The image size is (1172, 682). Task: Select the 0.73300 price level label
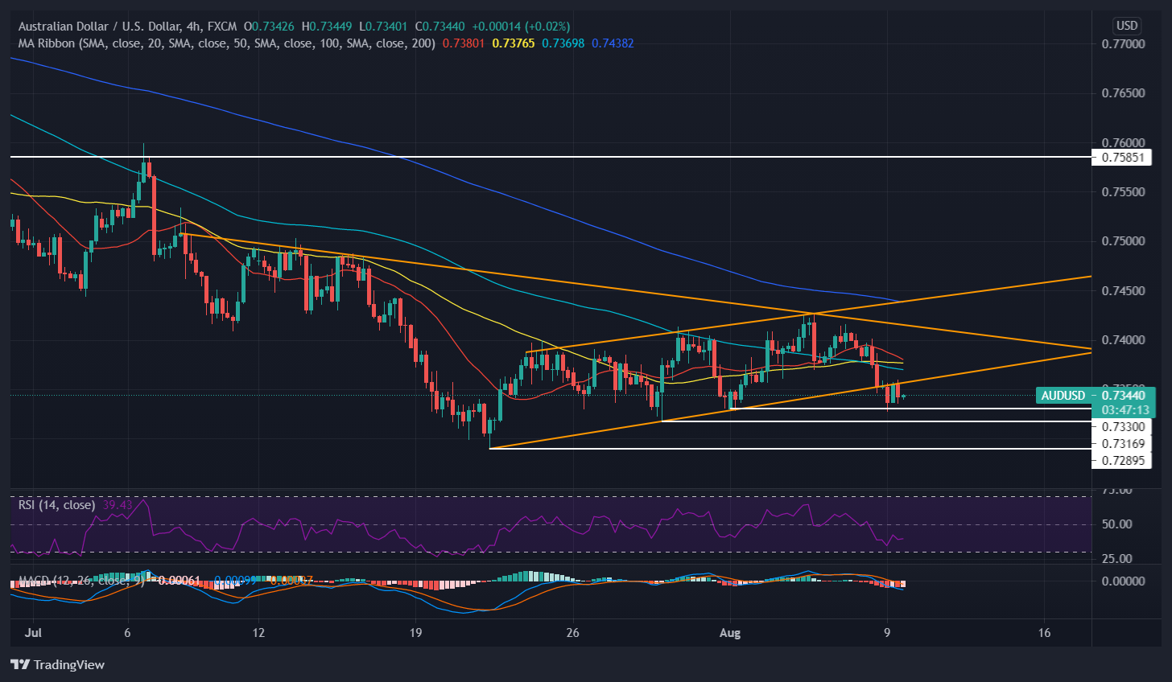(1123, 426)
